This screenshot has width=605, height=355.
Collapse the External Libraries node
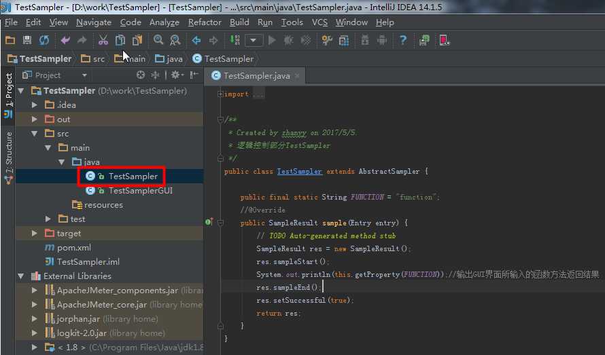(21, 276)
